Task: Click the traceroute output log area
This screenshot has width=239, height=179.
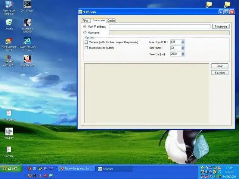Action: pos(147,93)
